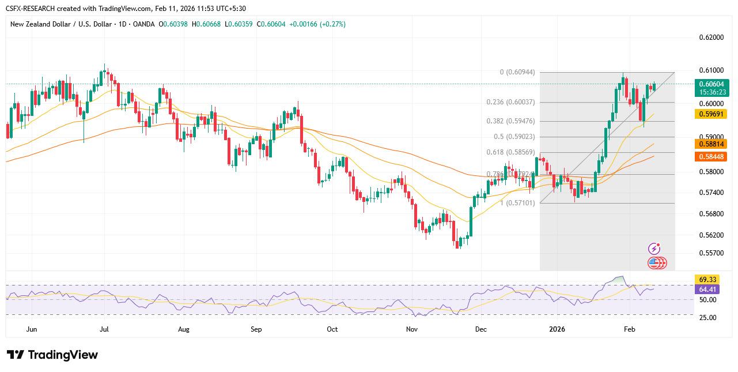Select the Fibonacci 0.236 (0.60037) level label

click(511, 102)
